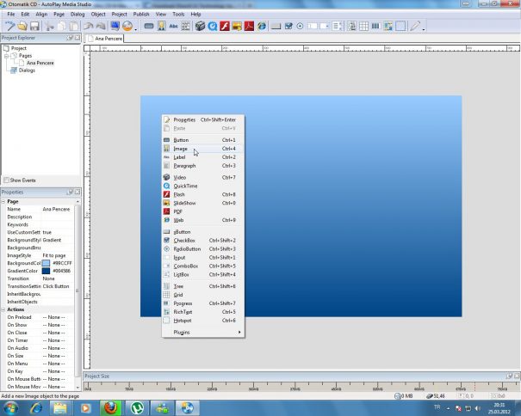Add a PDF object from the toolbar

pyautogui.click(x=249, y=26)
